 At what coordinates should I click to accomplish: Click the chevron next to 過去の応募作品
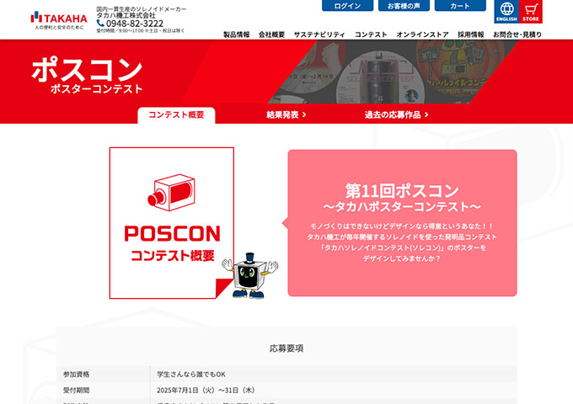(426, 115)
